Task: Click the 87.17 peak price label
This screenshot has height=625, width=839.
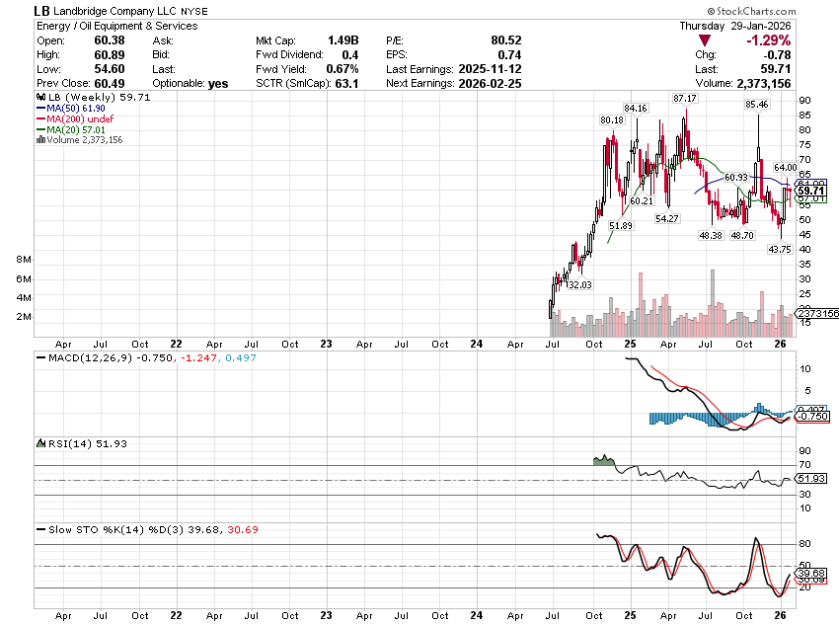Action: (x=685, y=99)
